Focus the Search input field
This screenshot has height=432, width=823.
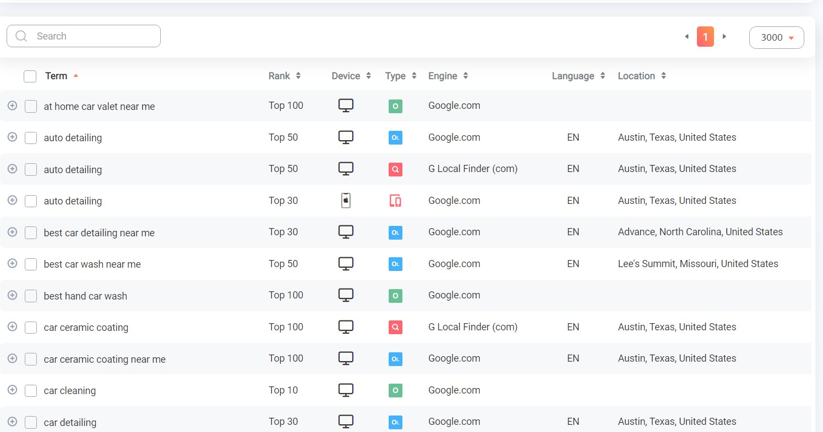click(x=84, y=36)
